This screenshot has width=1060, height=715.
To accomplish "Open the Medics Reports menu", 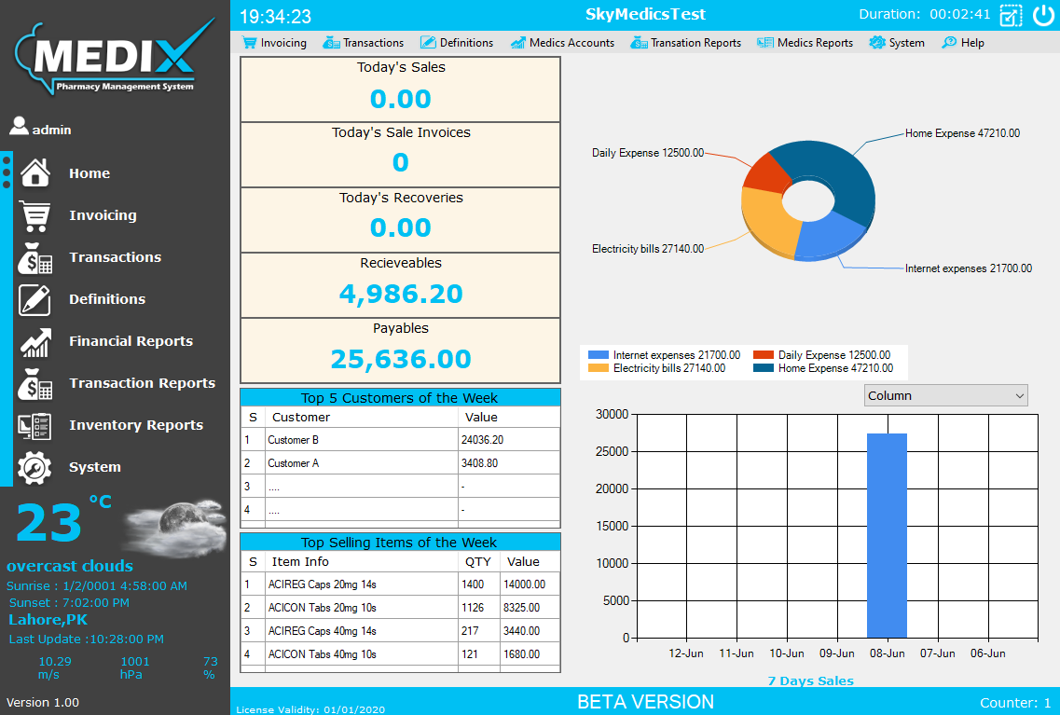I will [x=805, y=43].
